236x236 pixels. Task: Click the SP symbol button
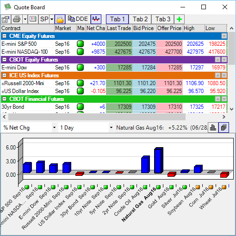pos(44,19)
